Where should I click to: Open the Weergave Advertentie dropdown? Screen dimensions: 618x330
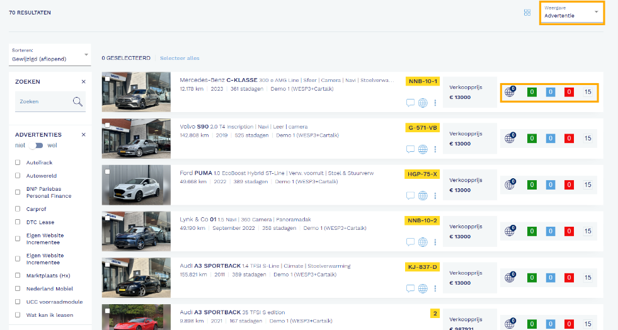pyautogui.click(x=571, y=13)
